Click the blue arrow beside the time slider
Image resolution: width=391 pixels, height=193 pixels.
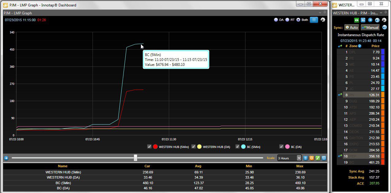point(6,158)
